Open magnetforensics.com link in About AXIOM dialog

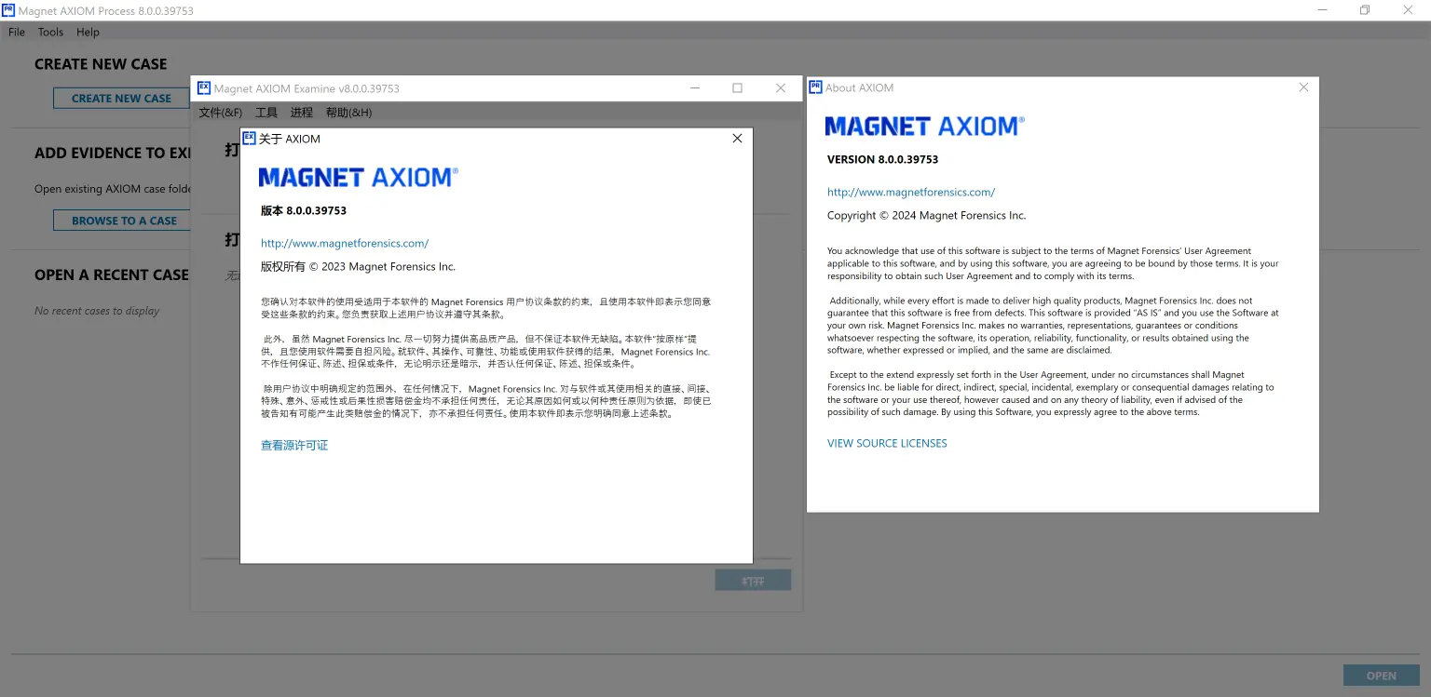click(911, 192)
